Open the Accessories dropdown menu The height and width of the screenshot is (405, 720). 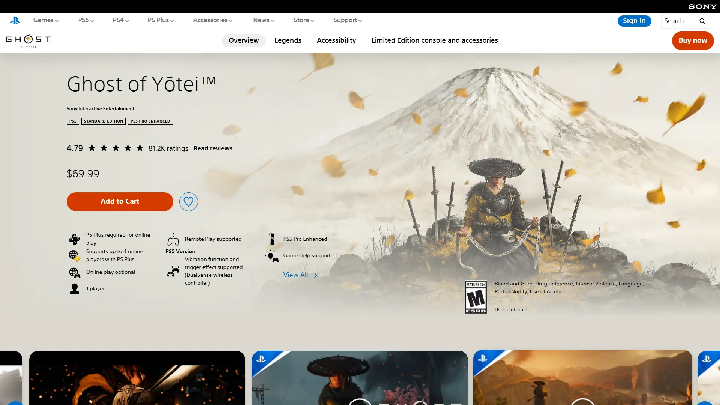pos(213,20)
